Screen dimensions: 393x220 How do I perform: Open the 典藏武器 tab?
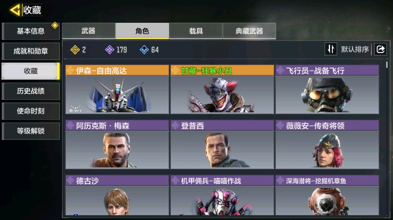(x=249, y=31)
